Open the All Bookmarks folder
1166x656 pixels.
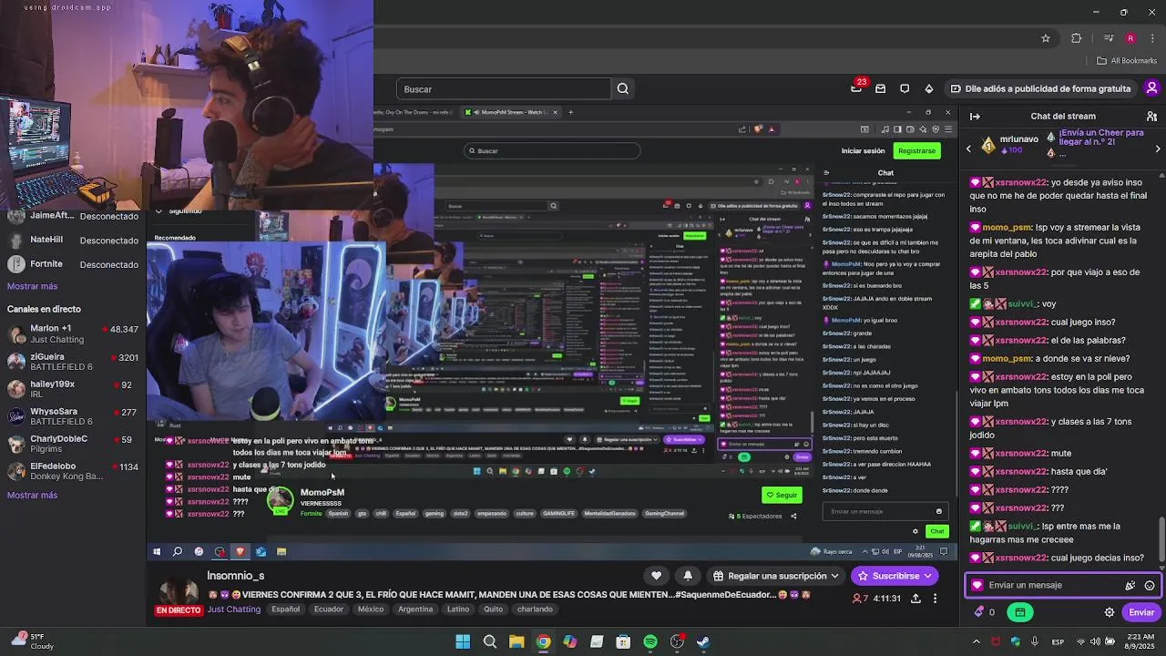coord(1127,61)
